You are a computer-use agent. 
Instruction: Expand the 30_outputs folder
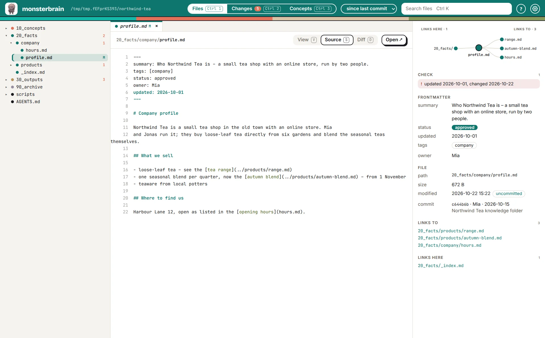coord(6,80)
